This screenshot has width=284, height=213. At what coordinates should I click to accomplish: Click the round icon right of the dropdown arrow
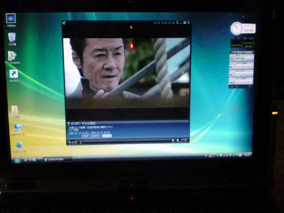[76, 142]
